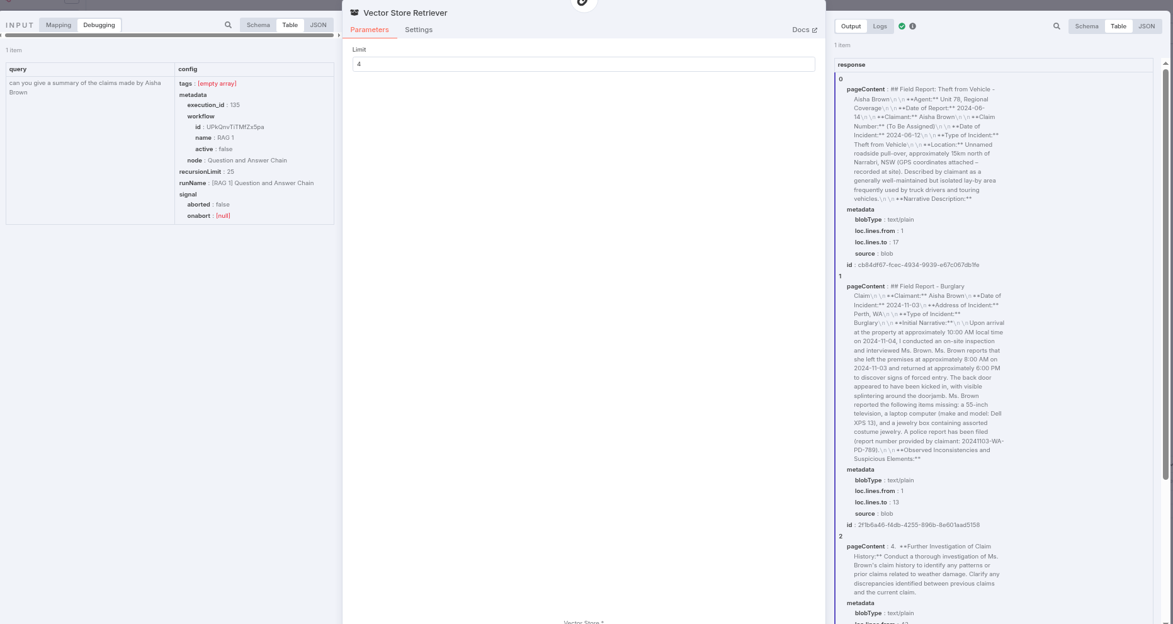Click the info icon next to Logs
The height and width of the screenshot is (624, 1173).
(x=912, y=26)
